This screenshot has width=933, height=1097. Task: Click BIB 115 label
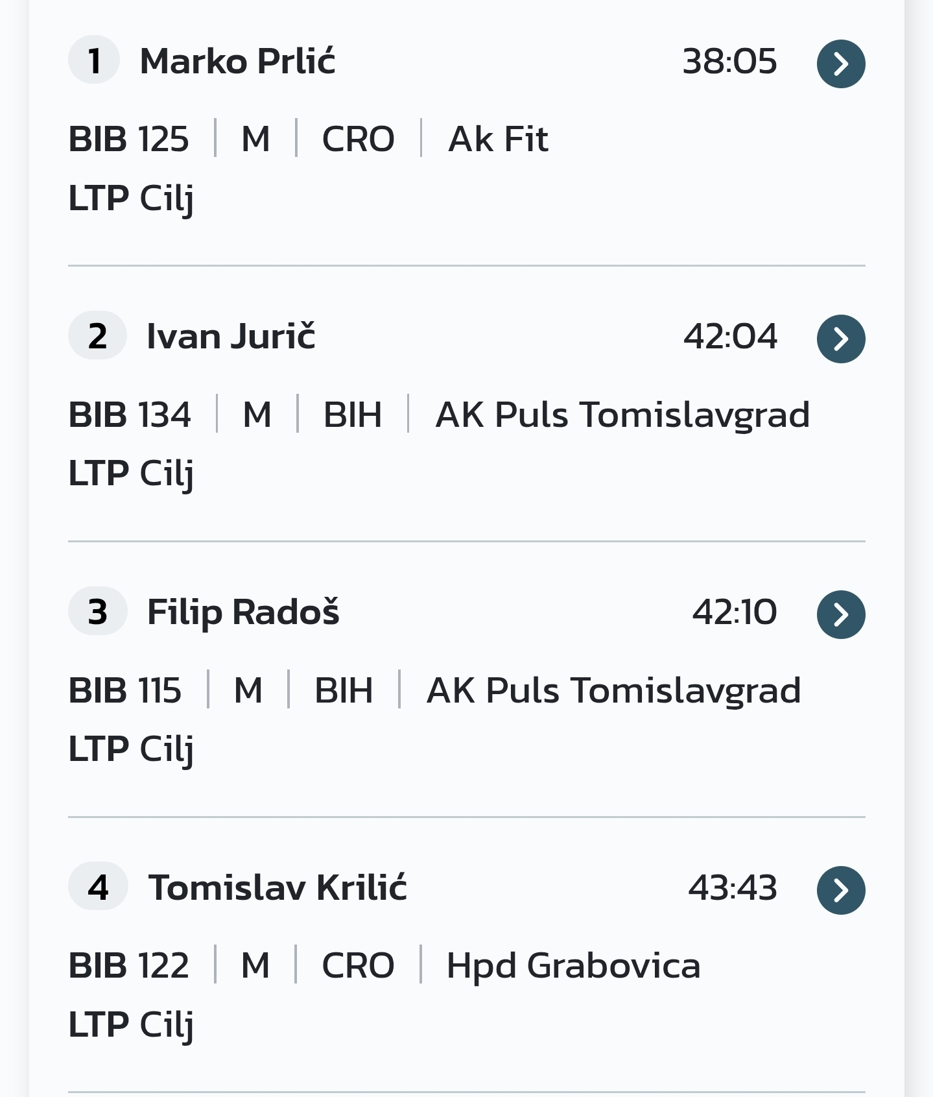click(x=125, y=690)
